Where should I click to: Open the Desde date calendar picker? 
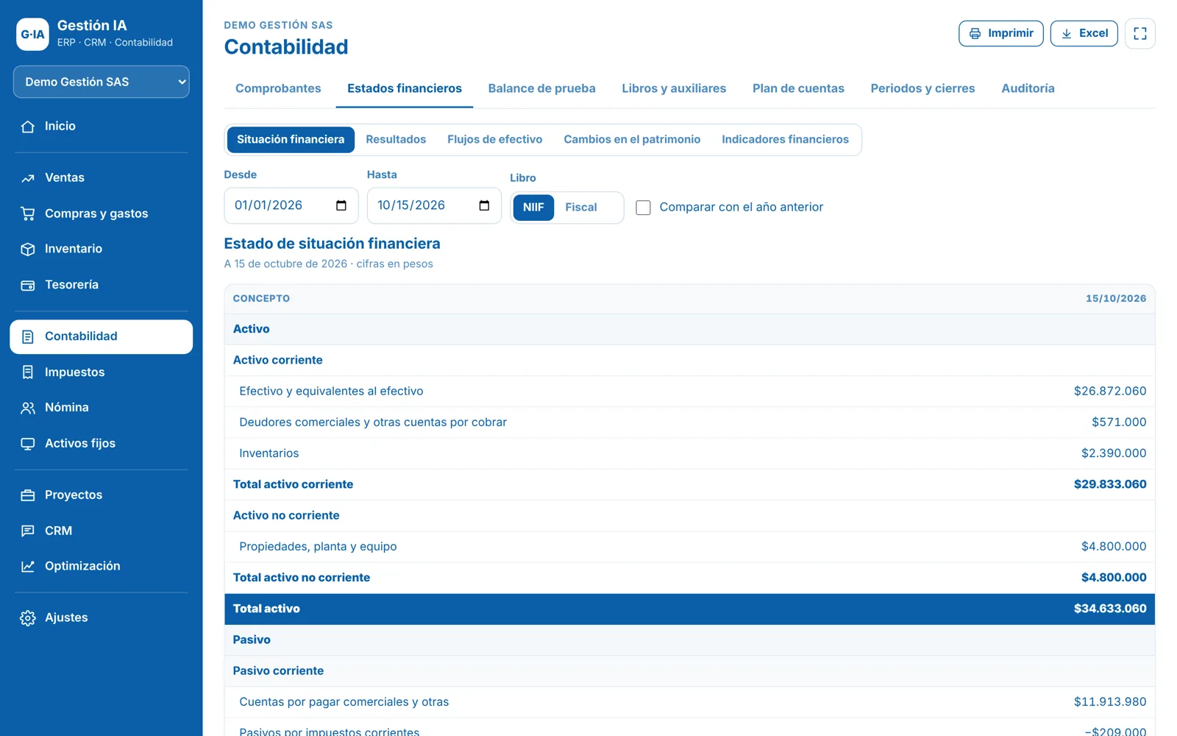pyautogui.click(x=341, y=205)
